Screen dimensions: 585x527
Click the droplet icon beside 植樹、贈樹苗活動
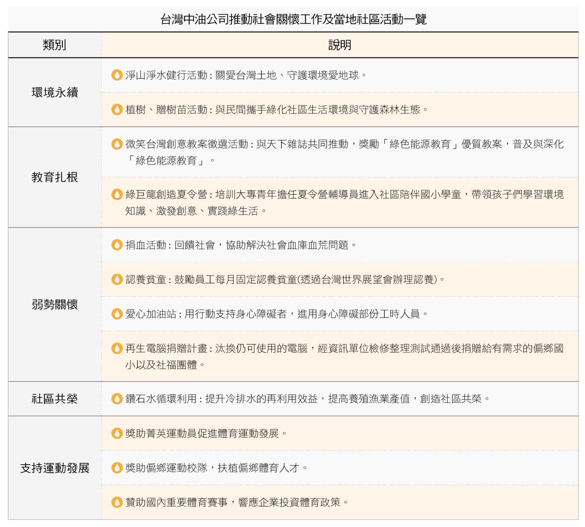117,109
